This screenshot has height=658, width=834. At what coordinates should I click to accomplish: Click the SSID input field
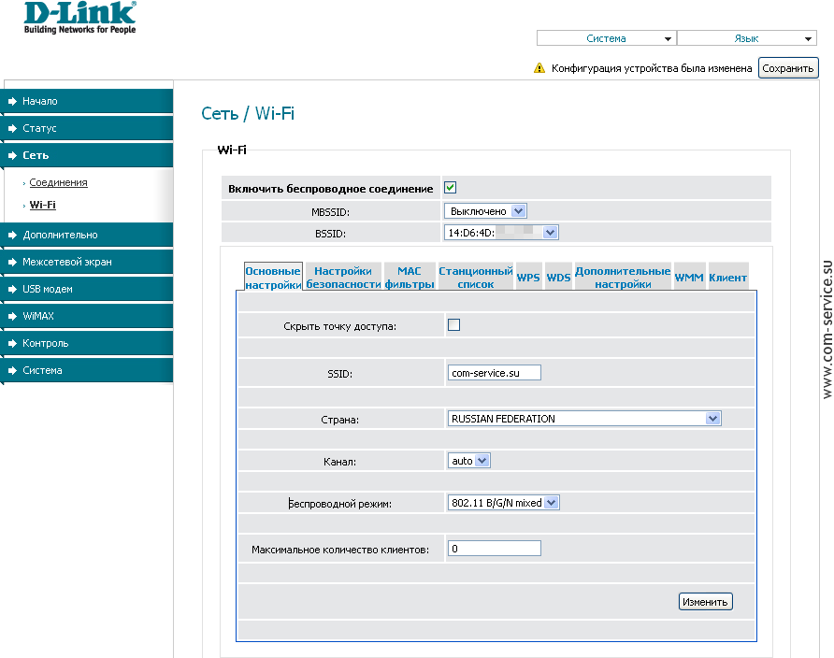[x=494, y=373]
